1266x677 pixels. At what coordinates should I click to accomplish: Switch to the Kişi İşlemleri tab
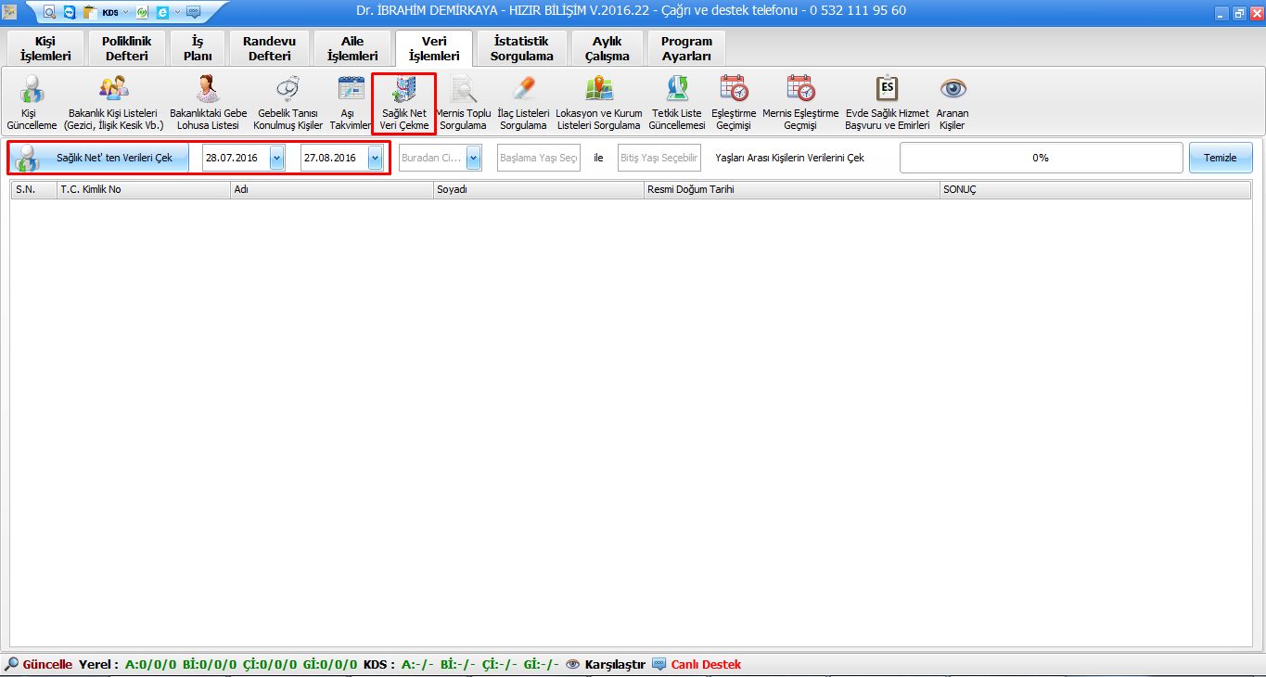[x=45, y=48]
